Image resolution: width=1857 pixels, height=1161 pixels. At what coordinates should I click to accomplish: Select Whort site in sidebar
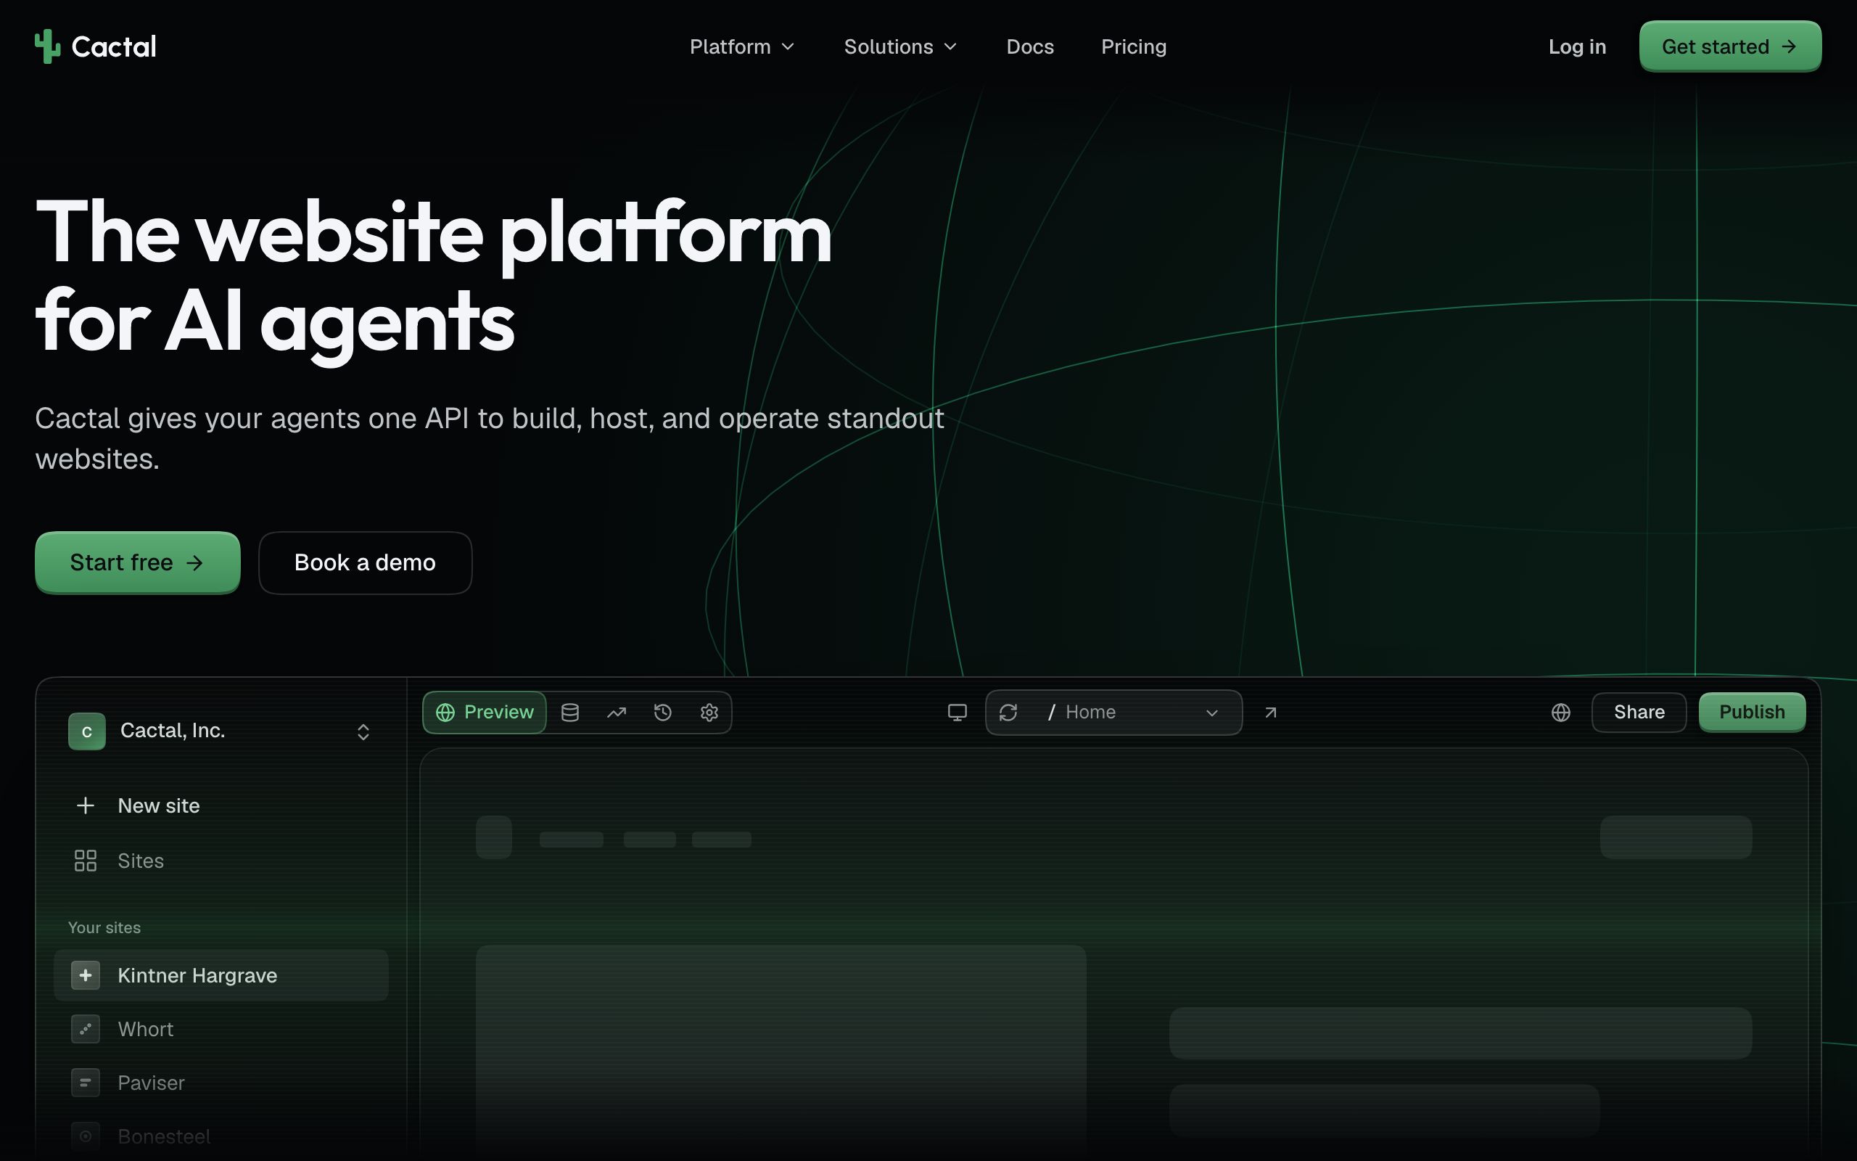[x=221, y=1029]
